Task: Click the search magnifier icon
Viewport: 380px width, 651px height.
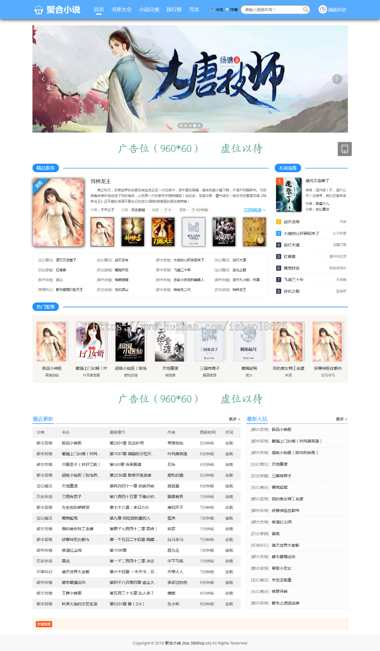Action: [x=305, y=9]
